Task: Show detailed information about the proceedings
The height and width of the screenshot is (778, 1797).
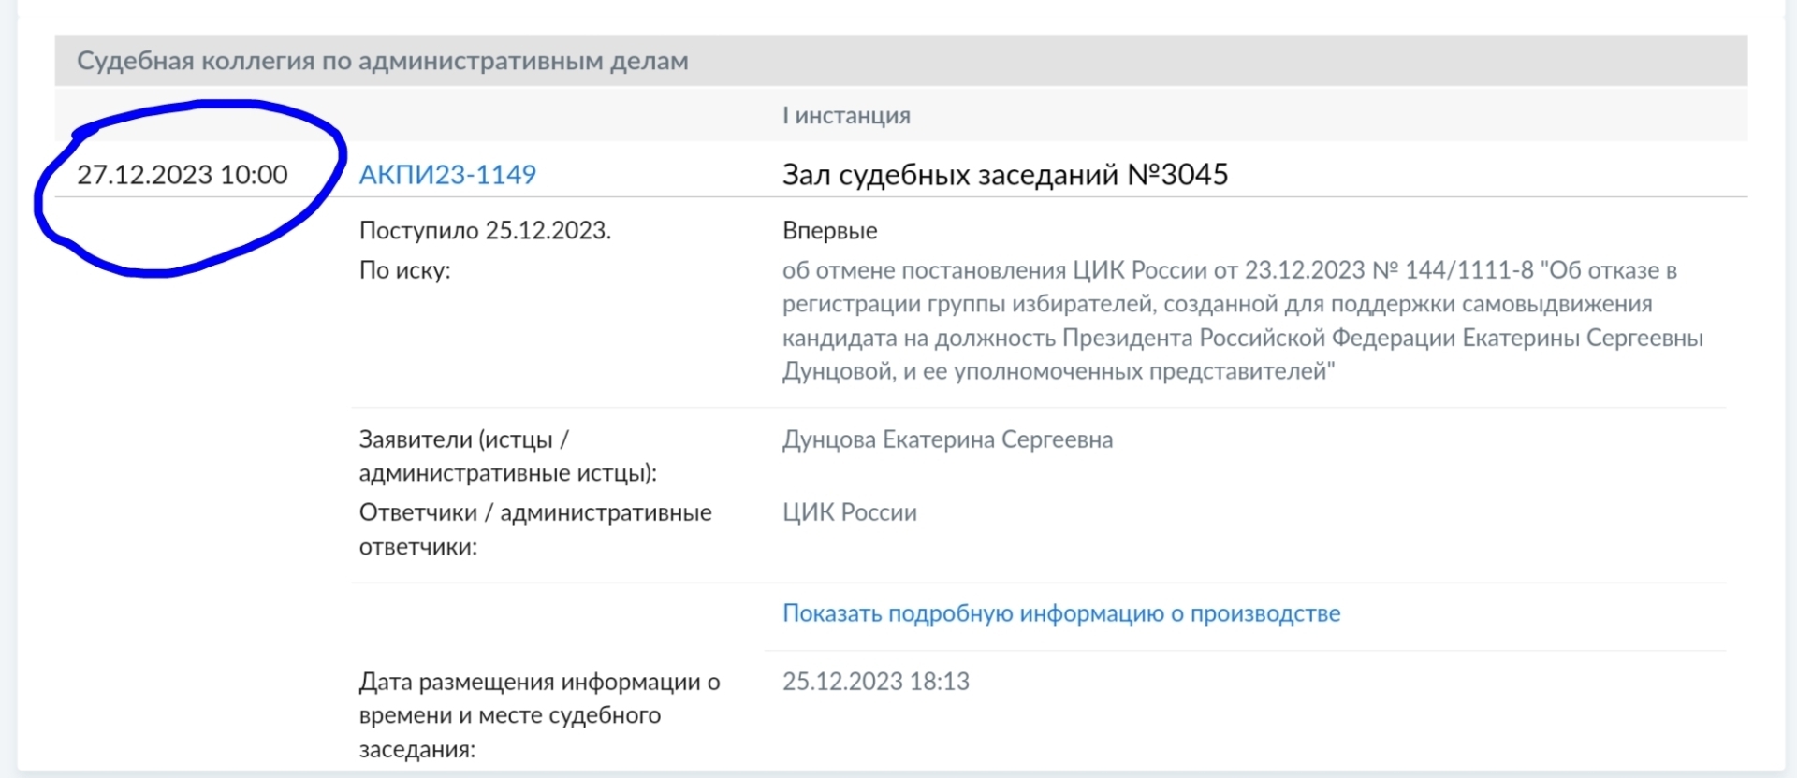Action: pyautogui.click(x=1060, y=613)
